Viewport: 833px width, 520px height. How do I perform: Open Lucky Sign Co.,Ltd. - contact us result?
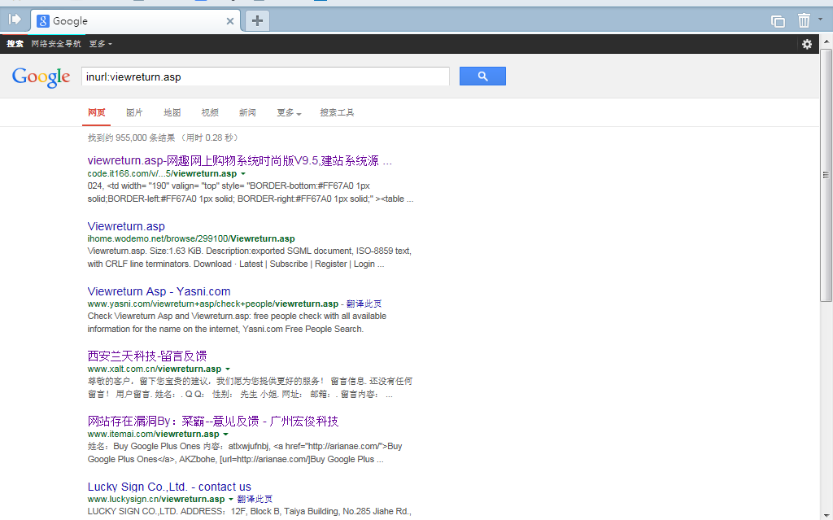(x=169, y=487)
